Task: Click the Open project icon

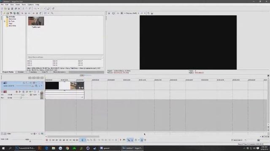Action: click(5, 8)
